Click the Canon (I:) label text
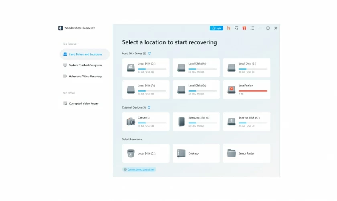Image resolution: width=337 pixels, height=201 pixels. tap(144, 117)
